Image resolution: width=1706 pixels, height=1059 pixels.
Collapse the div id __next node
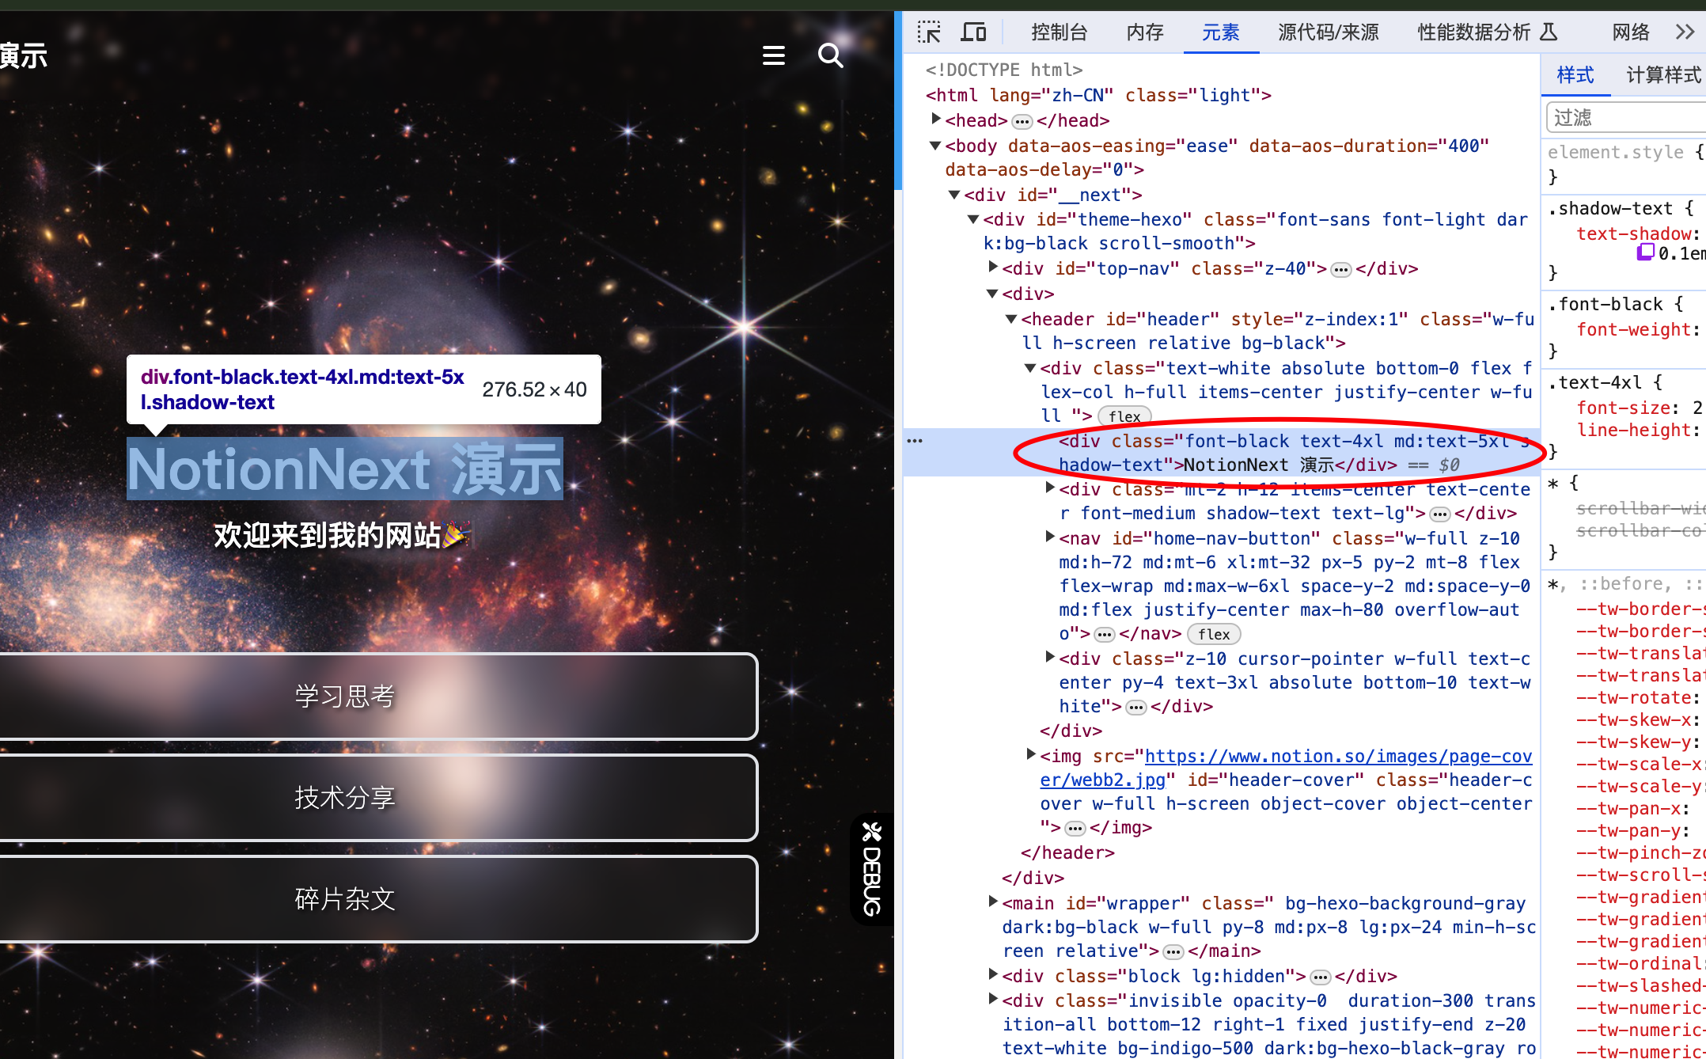pyautogui.click(x=954, y=195)
